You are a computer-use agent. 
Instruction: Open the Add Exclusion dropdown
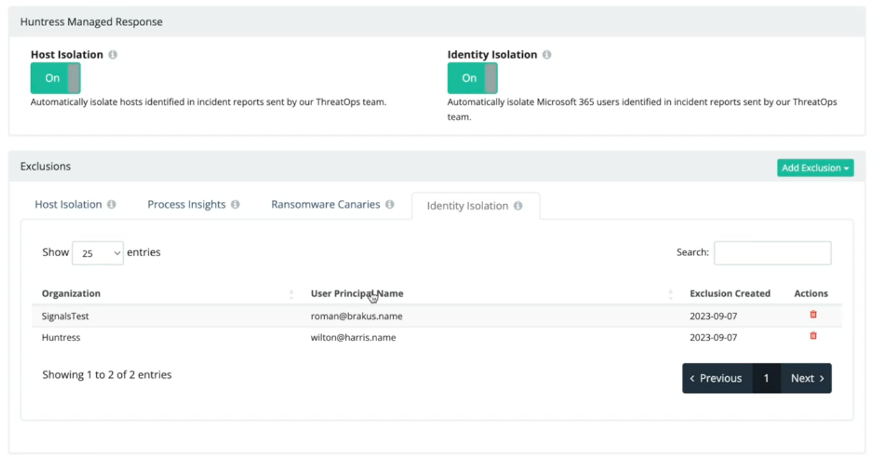(x=815, y=168)
